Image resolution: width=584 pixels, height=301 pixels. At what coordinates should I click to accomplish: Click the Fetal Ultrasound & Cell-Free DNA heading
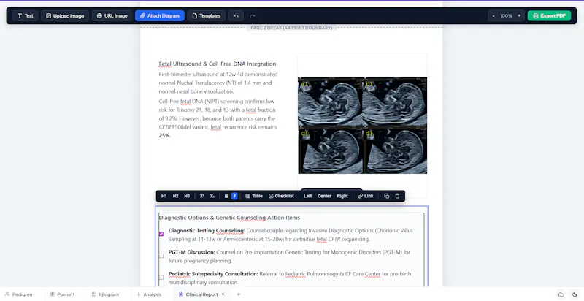point(217,64)
